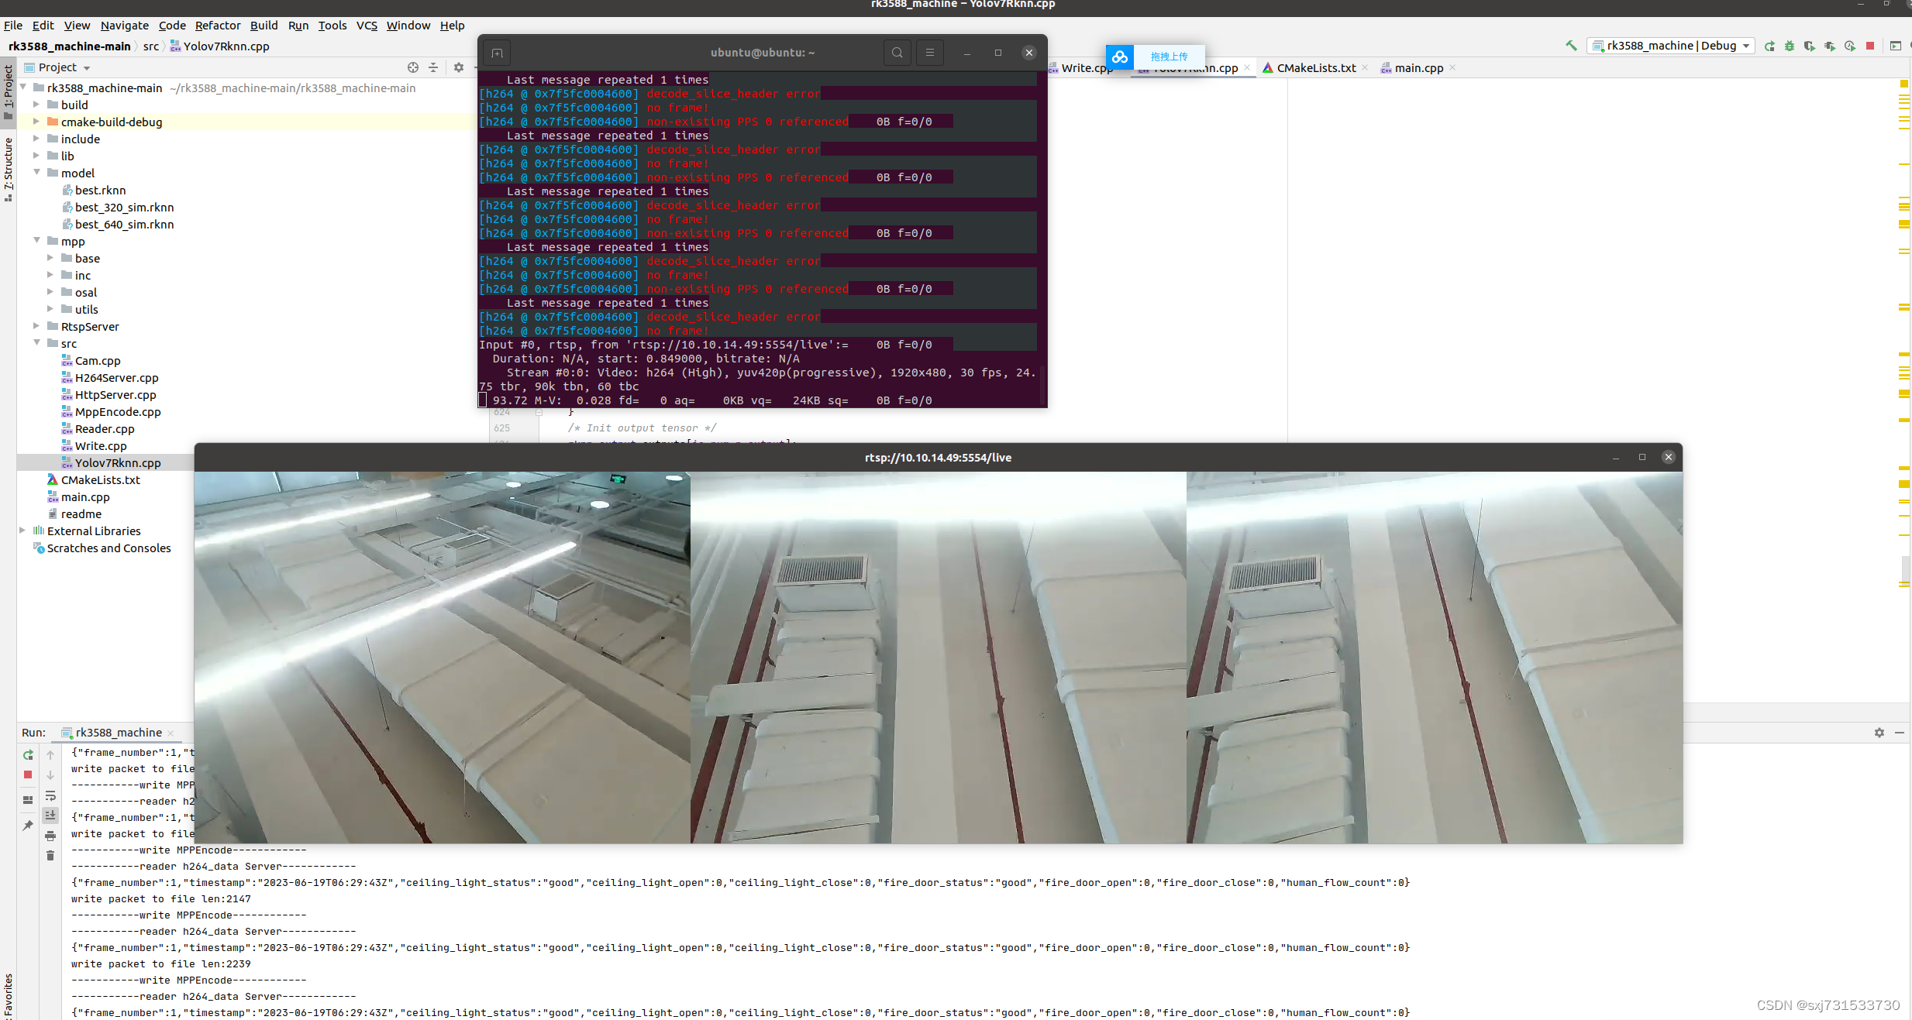The width and height of the screenshot is (1912, 1020).
Task: Toggle soft-wrap in Run console
Action: click(x=50, y=796)
